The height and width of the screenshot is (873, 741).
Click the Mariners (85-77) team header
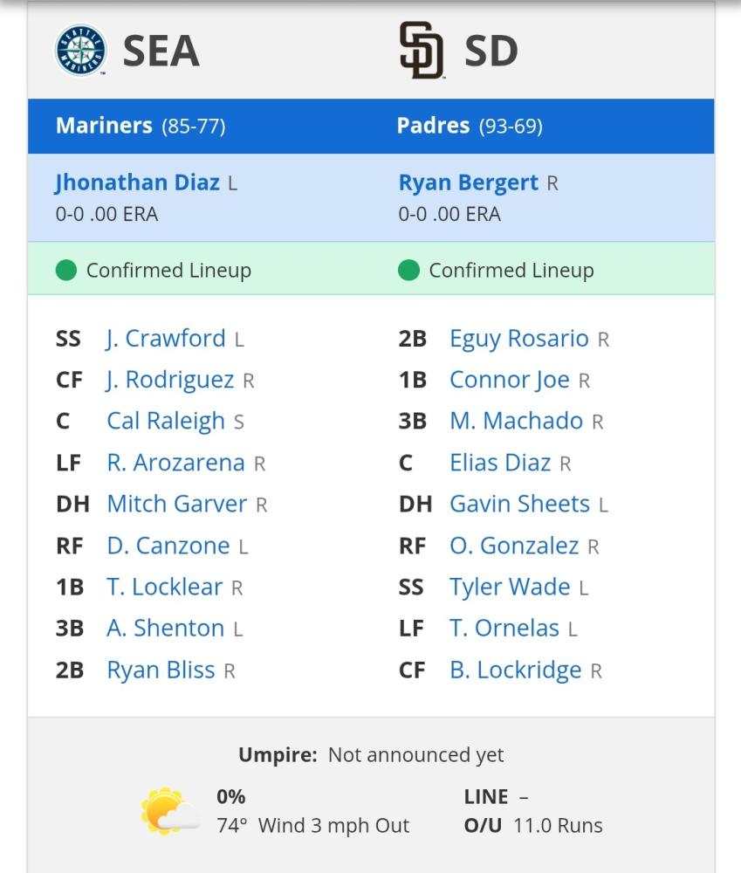pos(141,126)
